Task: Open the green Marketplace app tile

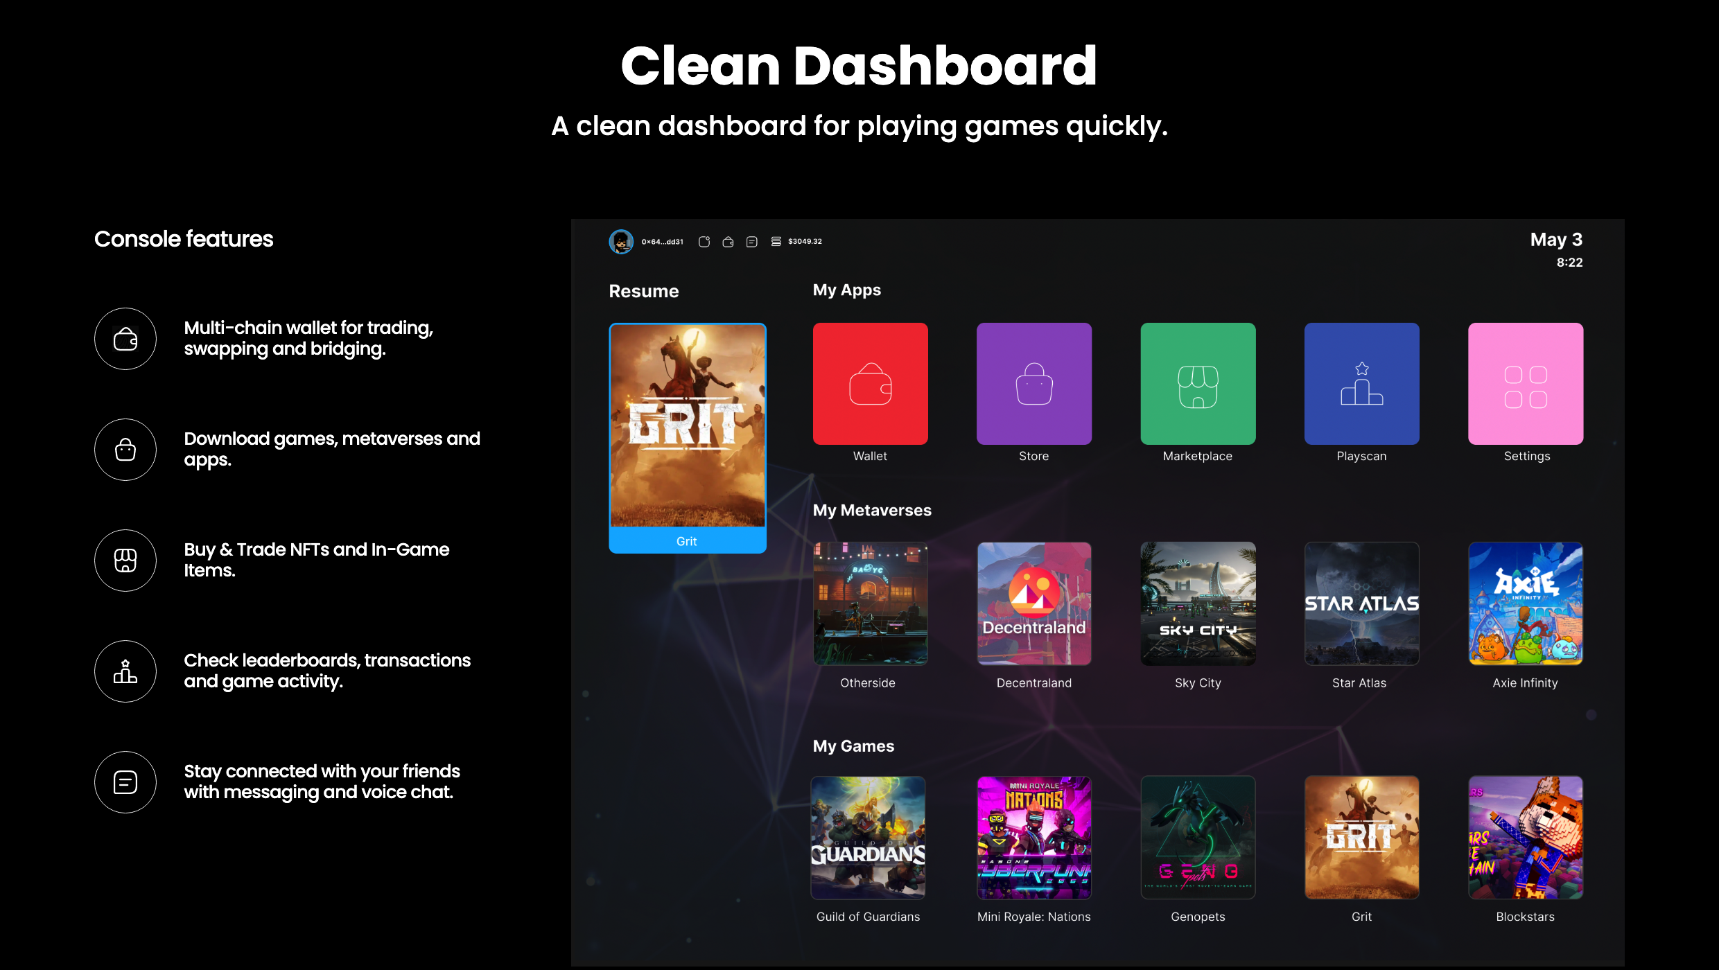Action: [x=1198, y=383]
